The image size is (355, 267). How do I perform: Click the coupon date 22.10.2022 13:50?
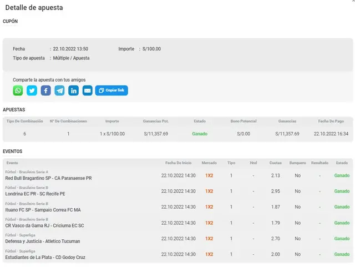click(x=70, y=49)
